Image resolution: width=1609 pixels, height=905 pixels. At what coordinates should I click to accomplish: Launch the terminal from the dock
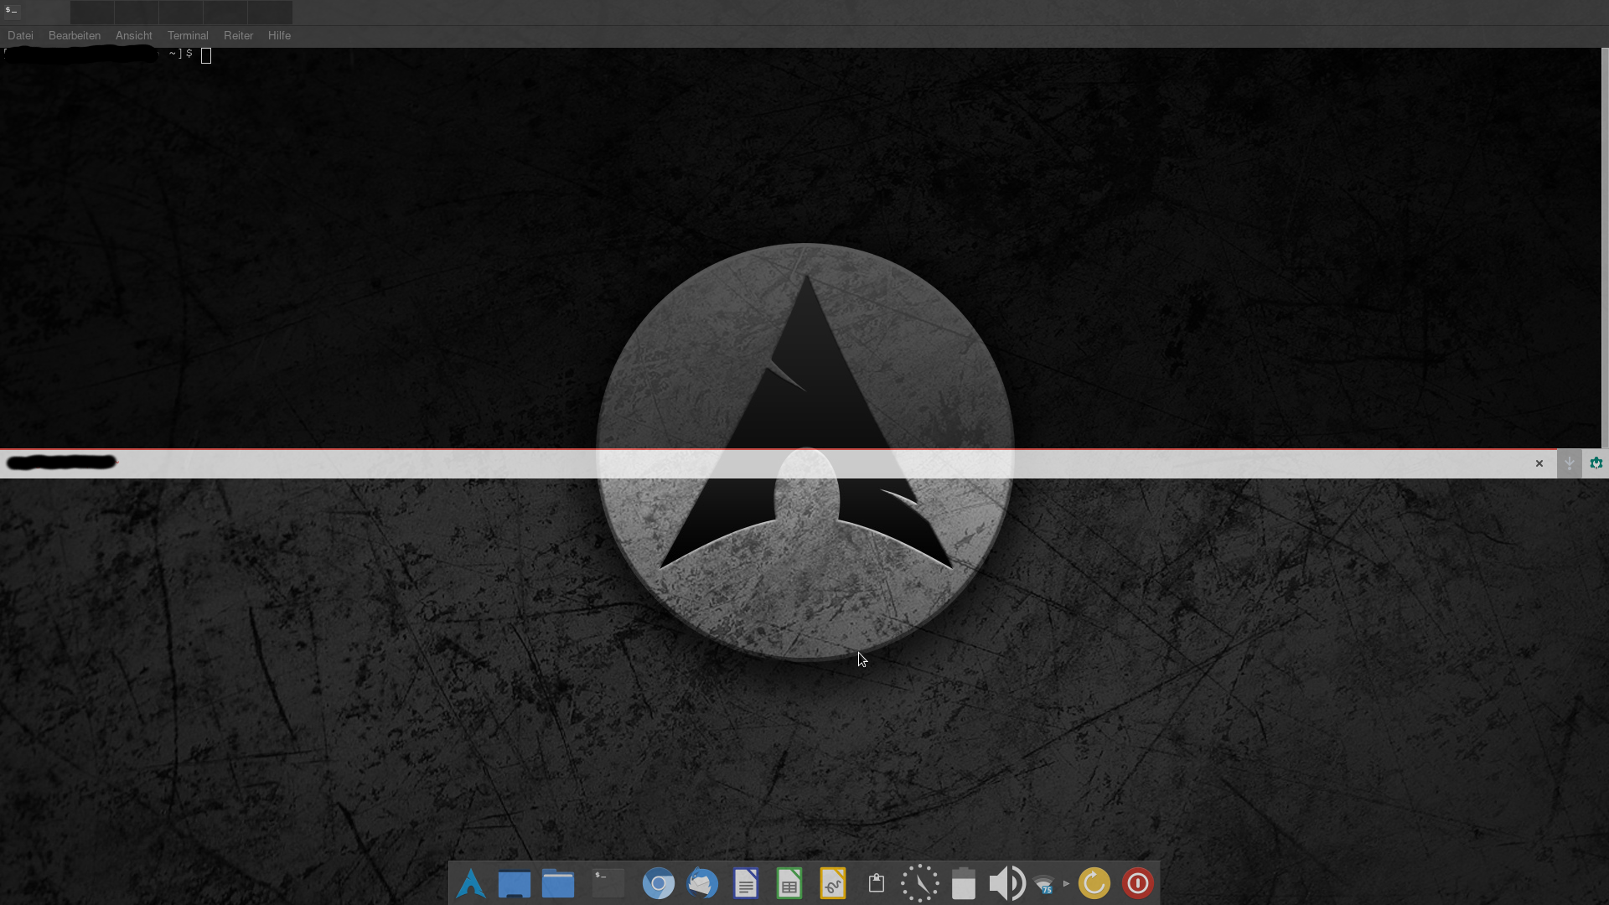click(x=608, y=883)
